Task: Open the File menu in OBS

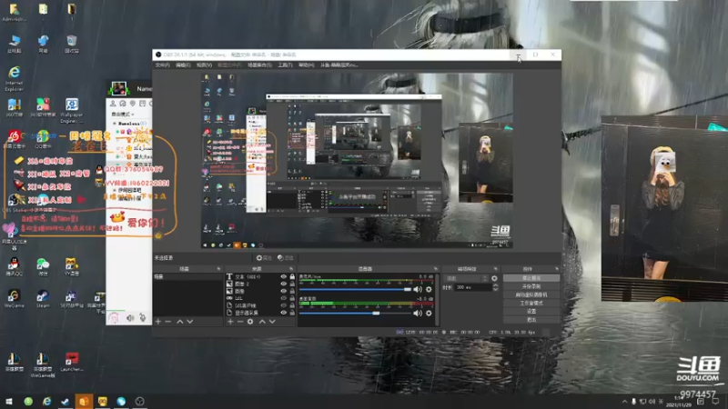Action: (x=162, y=65)
